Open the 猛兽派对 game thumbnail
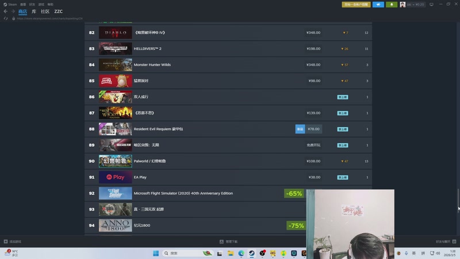The height and width of the screenshot is (259, 460). 116,81
